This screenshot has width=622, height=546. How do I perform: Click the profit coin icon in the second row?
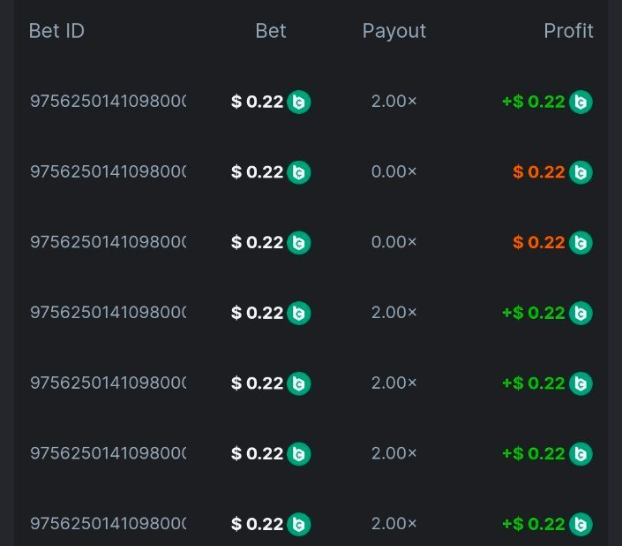(581, 172)
